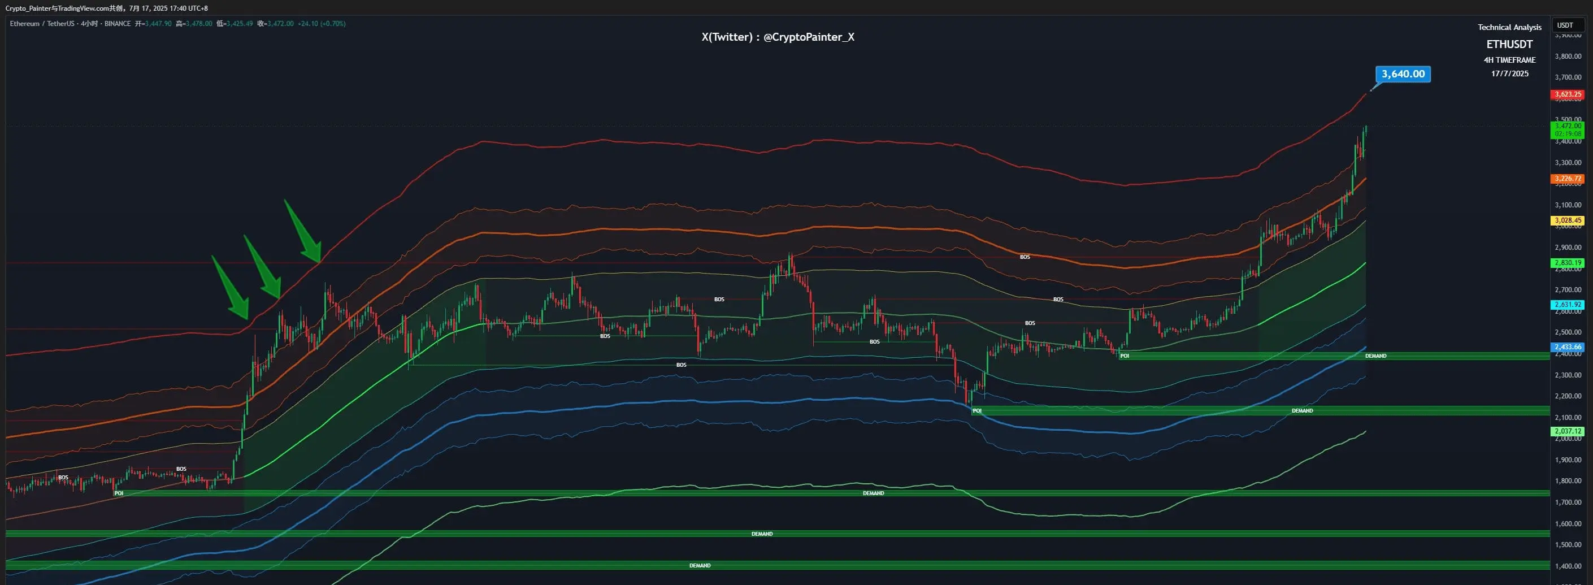Click the 3,800.00 axis tick
Image resolution: width=1593 pixels, height=585 pixels.
pos(1568,57)
